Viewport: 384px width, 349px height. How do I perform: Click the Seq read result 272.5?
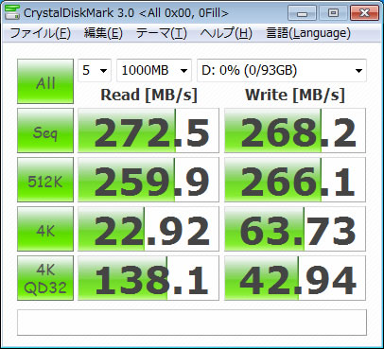[x=148, y=131]
